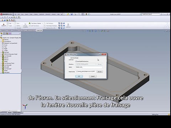Toggle Use Model file directory checkbox
The width and height of the screenshot is (171, 128).
click(76, 61)
